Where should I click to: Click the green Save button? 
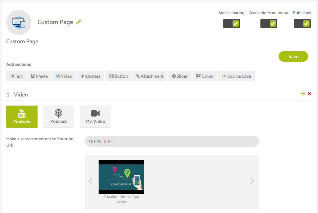(x=293, y=56)
